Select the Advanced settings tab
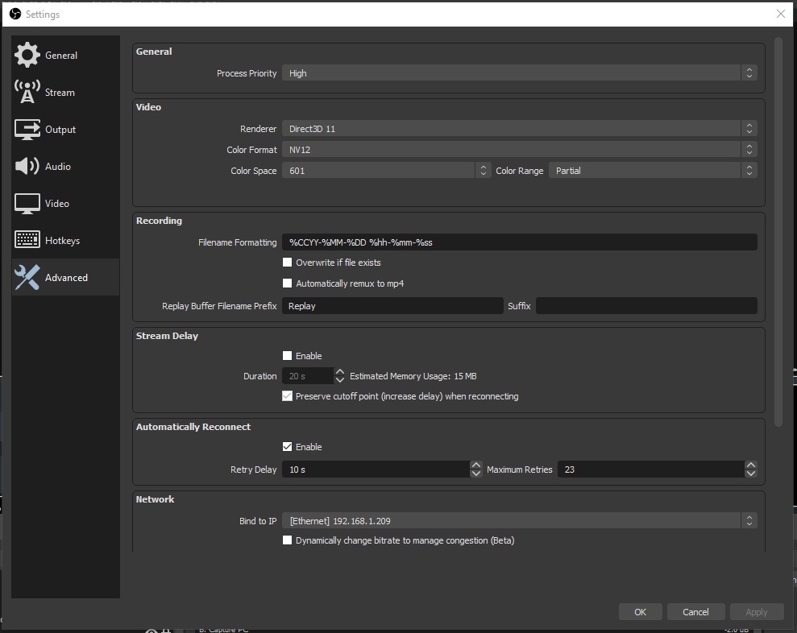The width and height of the screenshot is (797, 633). (65, 277)
